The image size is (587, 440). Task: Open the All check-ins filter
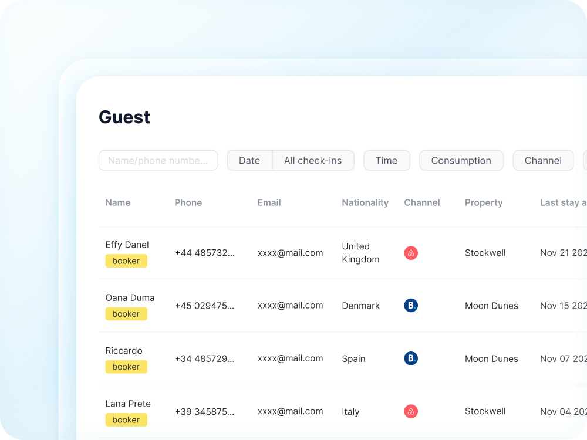pyautogui.click(x=313, y=160)
